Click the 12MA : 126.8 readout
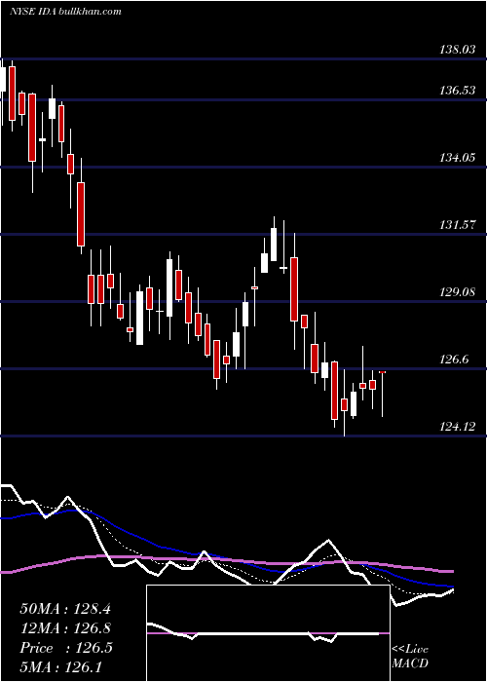This screenshot has height=682, width=487. (65, 628)
